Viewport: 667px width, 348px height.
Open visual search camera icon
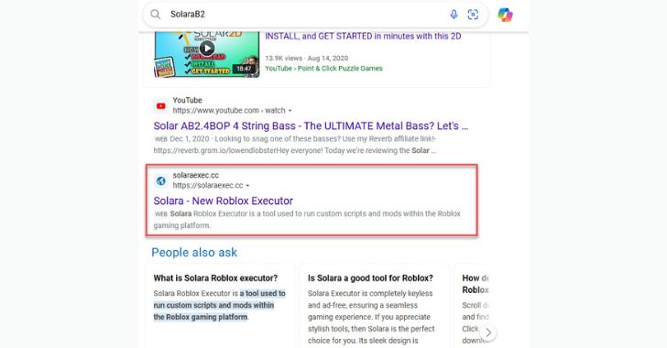point(473,15)
